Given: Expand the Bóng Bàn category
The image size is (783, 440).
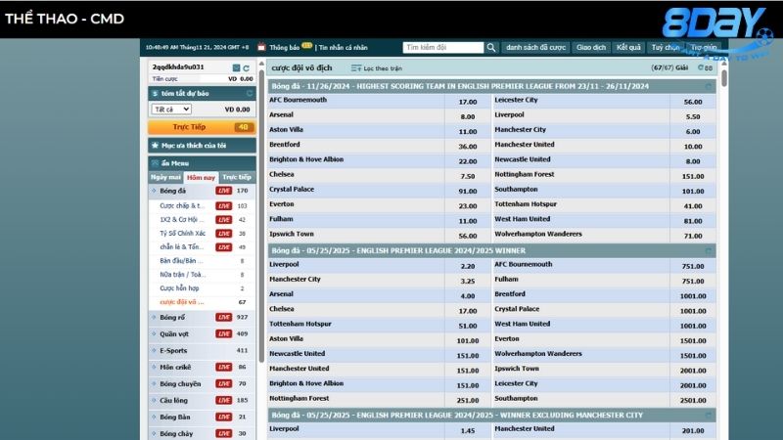Looking at the screenshot, I should click(x=154, y=417).
